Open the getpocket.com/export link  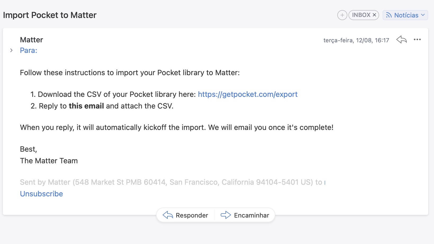[x=247, y=94]
